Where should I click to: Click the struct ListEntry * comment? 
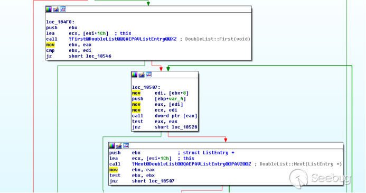(x=209, y=153)
